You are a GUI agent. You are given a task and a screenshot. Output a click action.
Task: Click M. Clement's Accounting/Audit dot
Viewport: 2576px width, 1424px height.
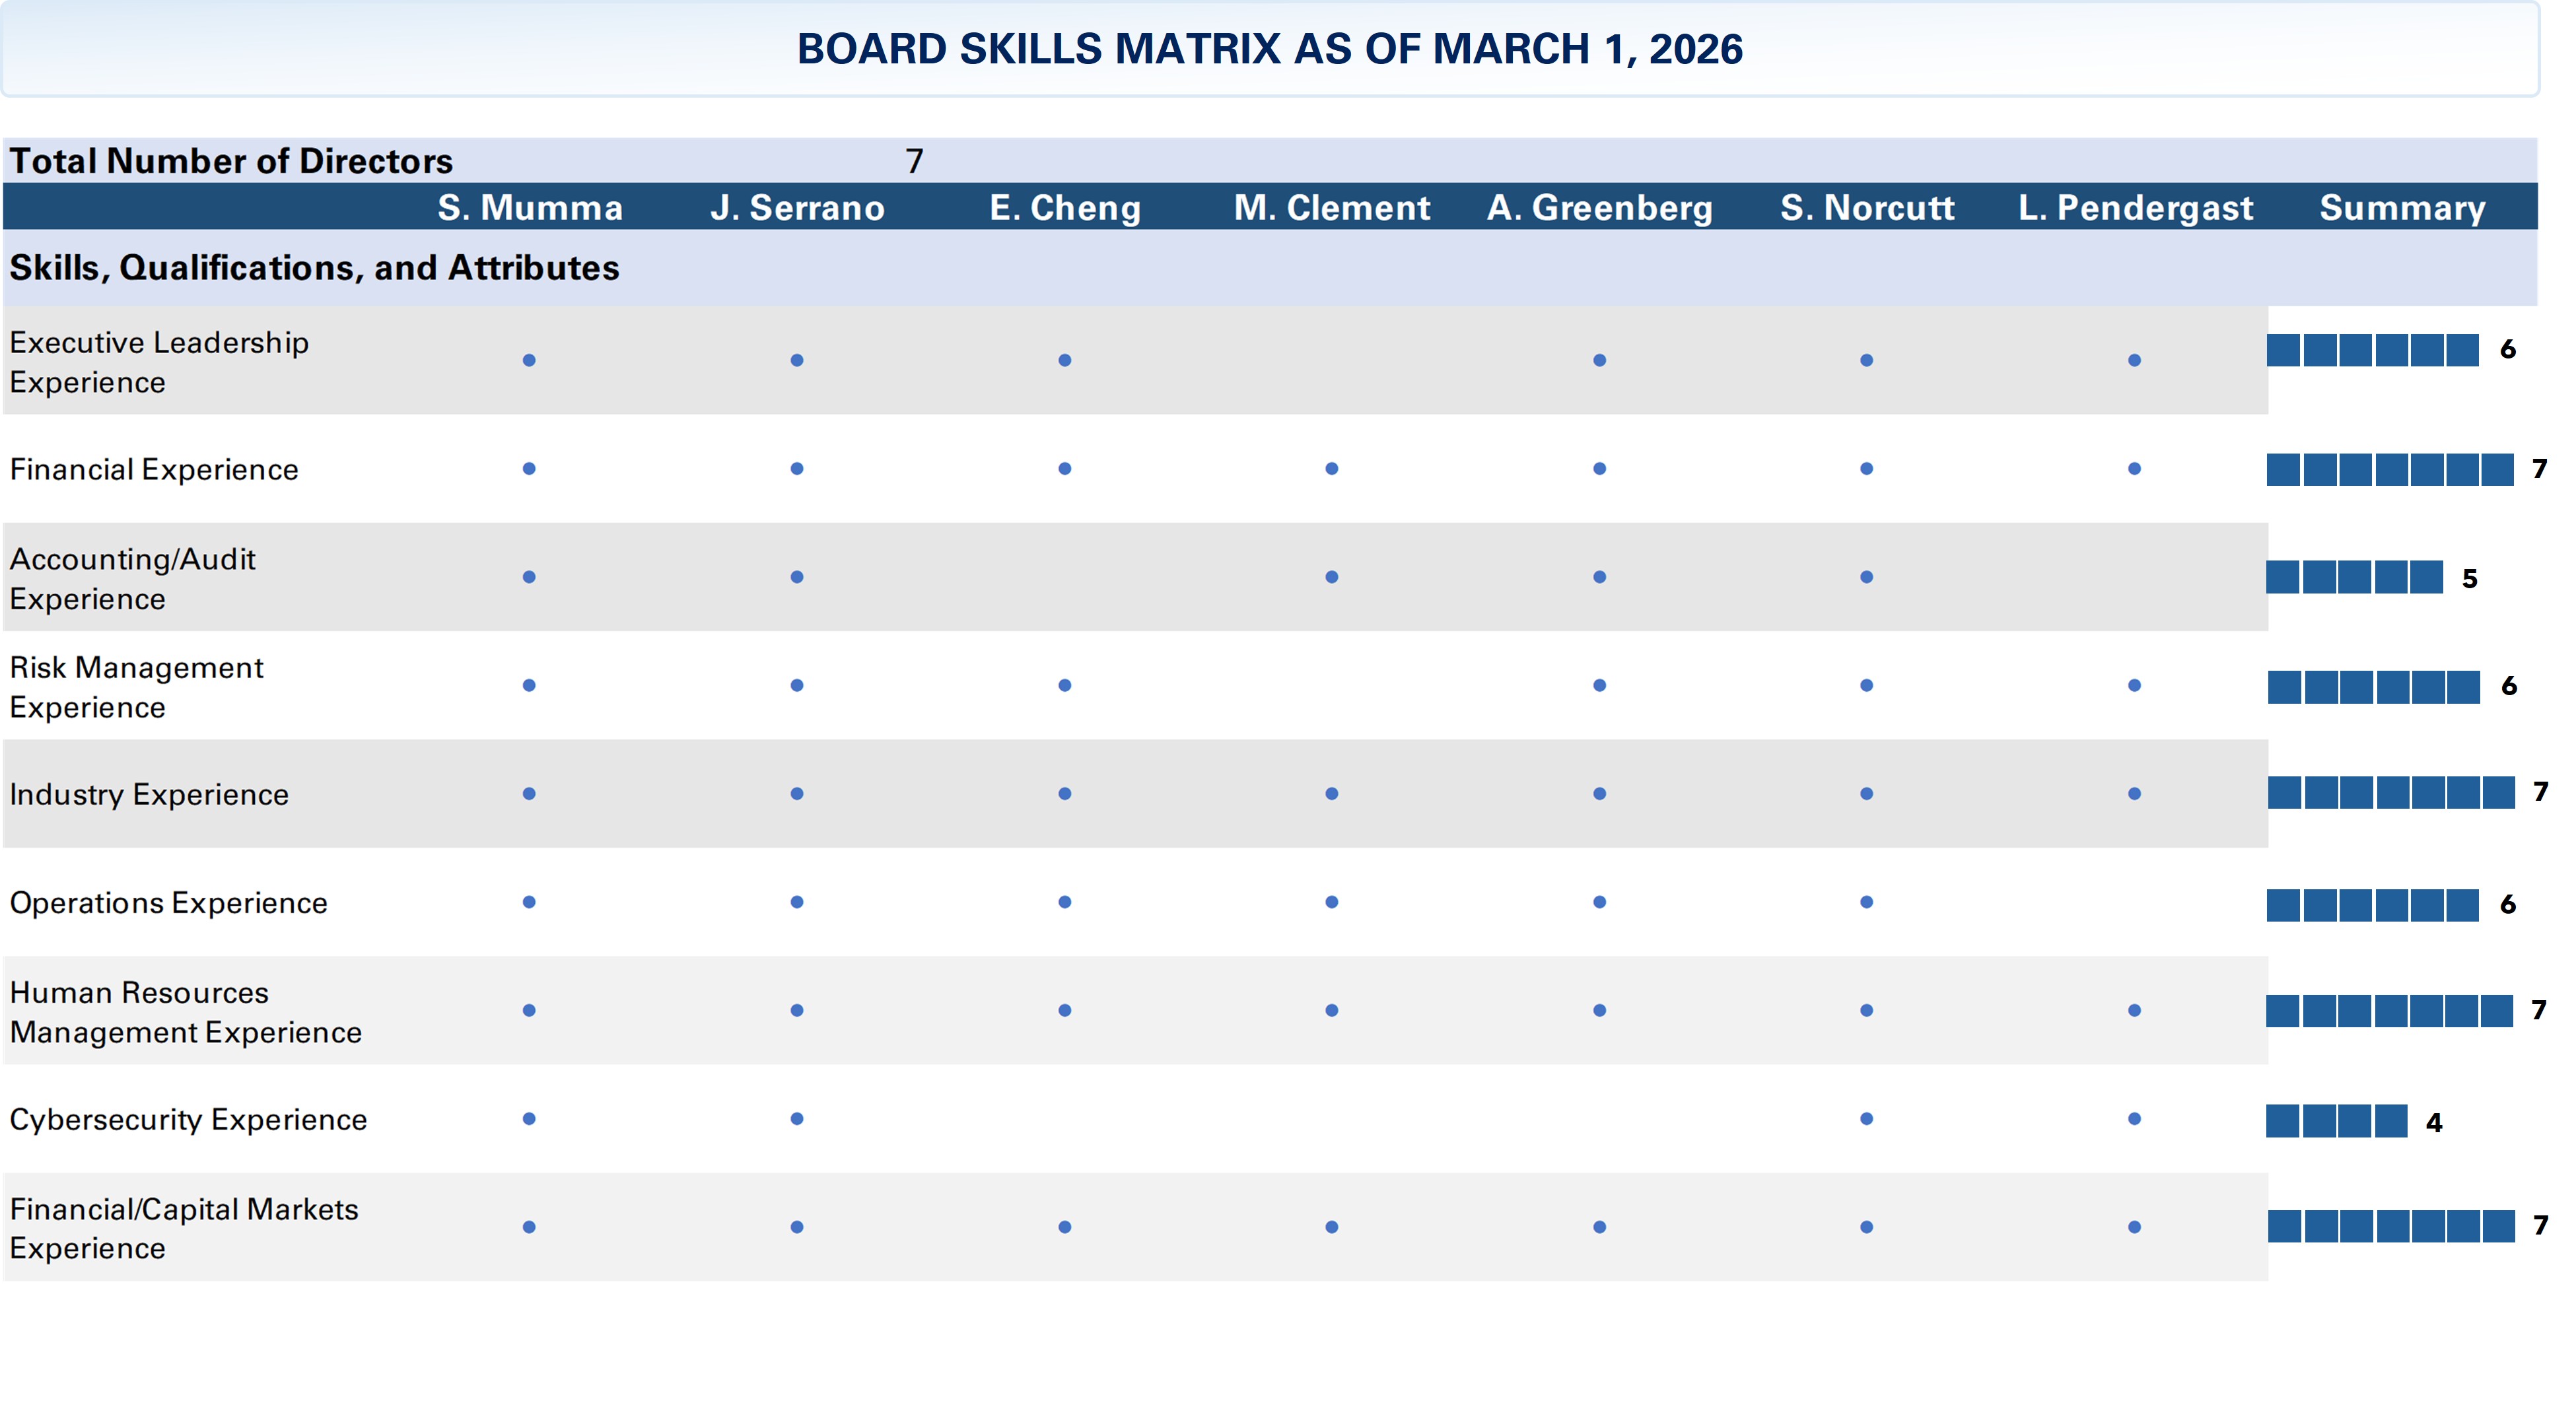click(1332, 577)
